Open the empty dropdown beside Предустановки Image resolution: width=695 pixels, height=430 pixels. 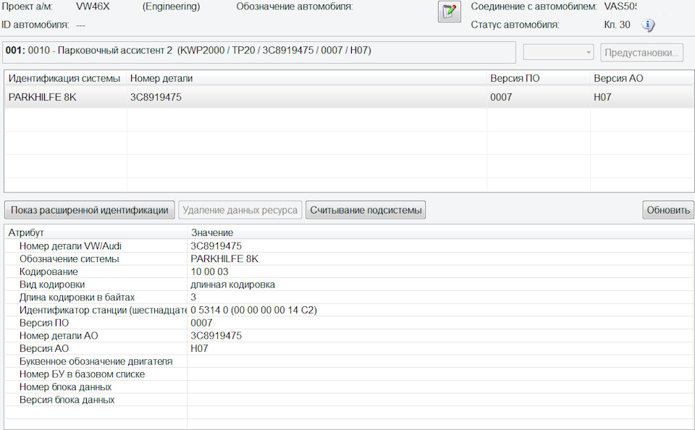point(558,52)
